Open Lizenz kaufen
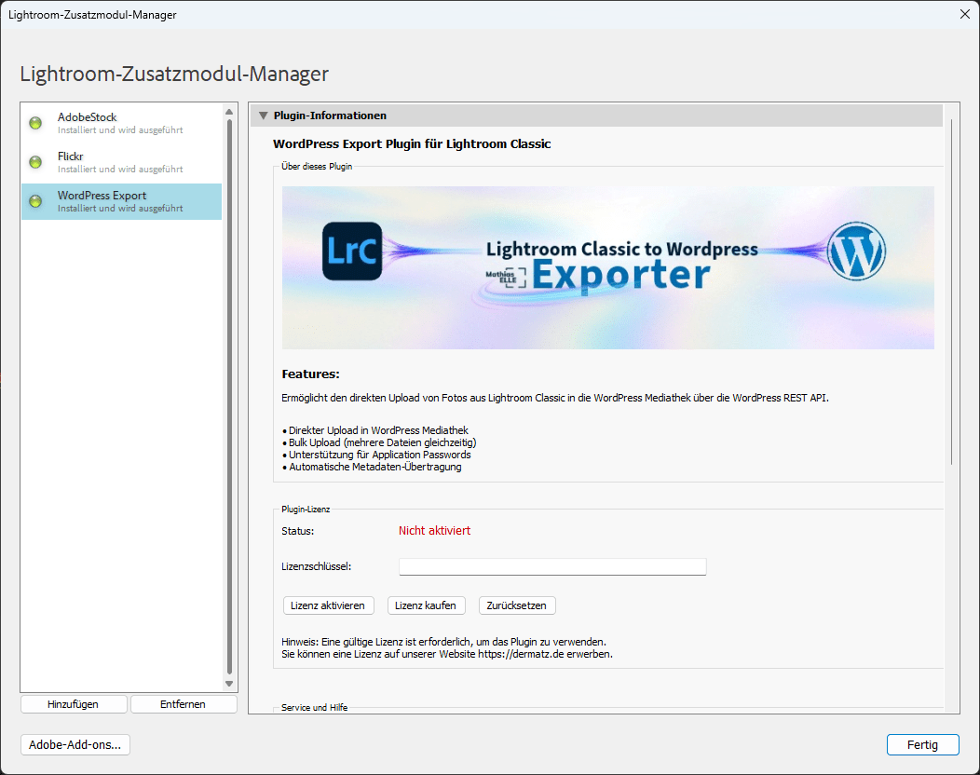This screenshot has height=775, width=980. pos(426,605)
